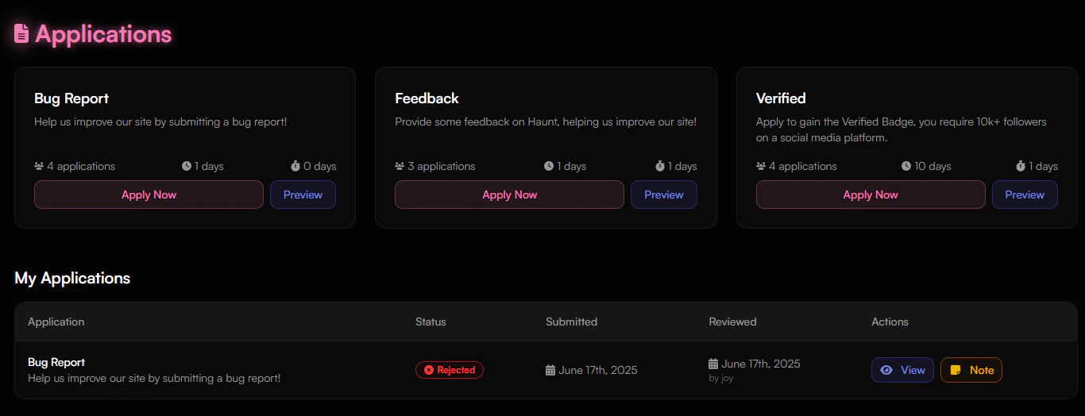Click the Reviewed column header
This screenshot has width=1085, height=416.
pos(732,322)
